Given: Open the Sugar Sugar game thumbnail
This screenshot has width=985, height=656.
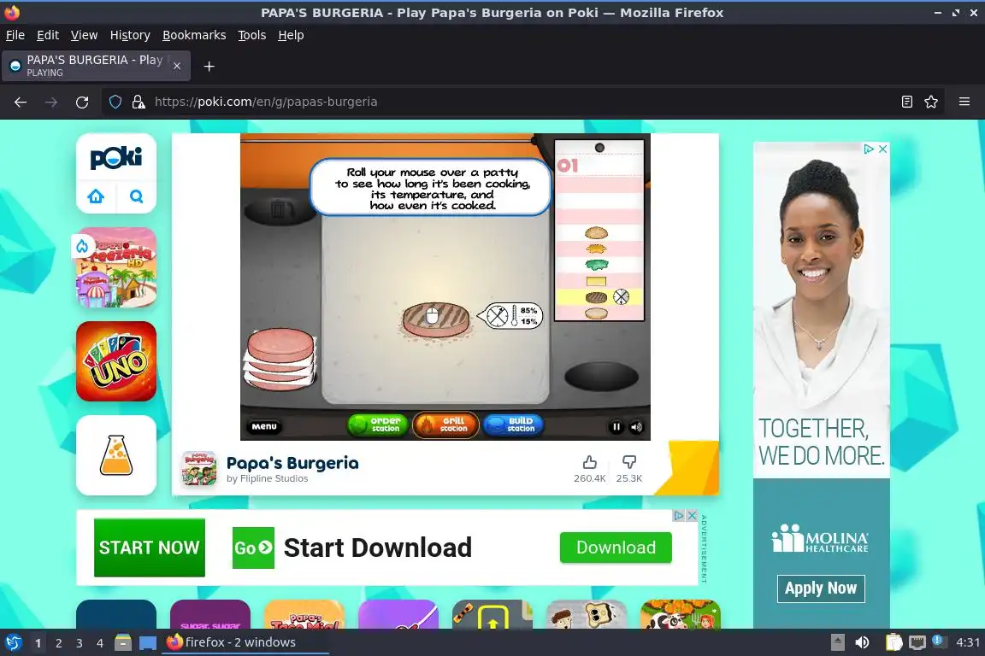Looking at the screenshot, I should point(210,614).
